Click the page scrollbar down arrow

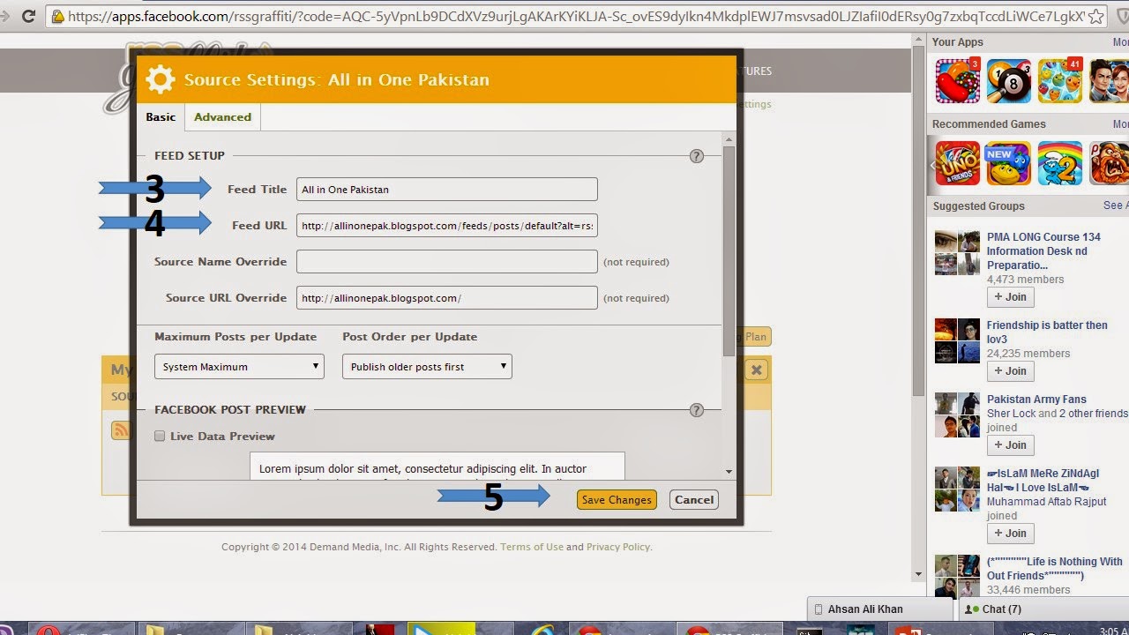click(x=918, y=575)
